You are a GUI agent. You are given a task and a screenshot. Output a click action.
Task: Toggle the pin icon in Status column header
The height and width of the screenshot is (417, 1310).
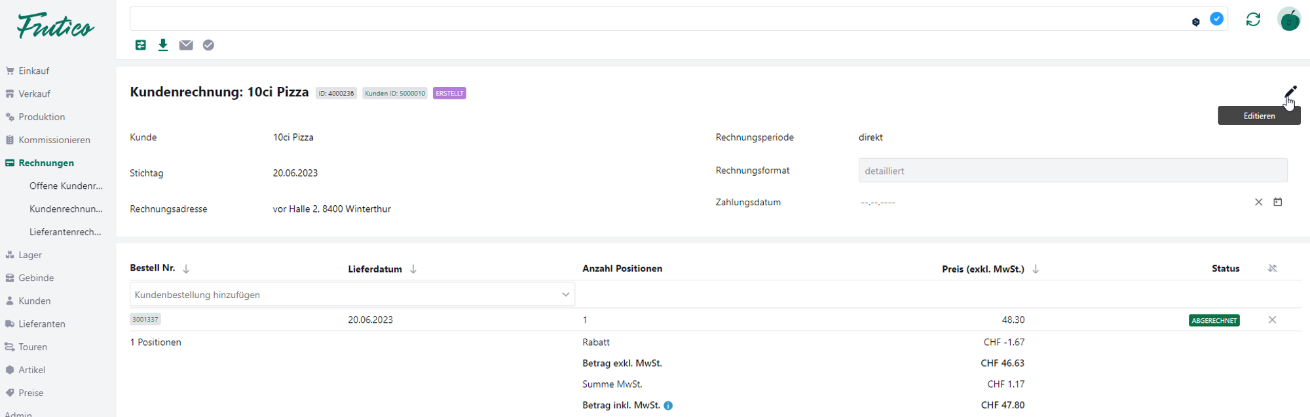coord(1272,269)
